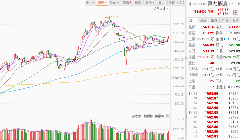Click the 换指标 button
Image resolution: width=240 pixels, height=140 pixels.
point(159,116)
